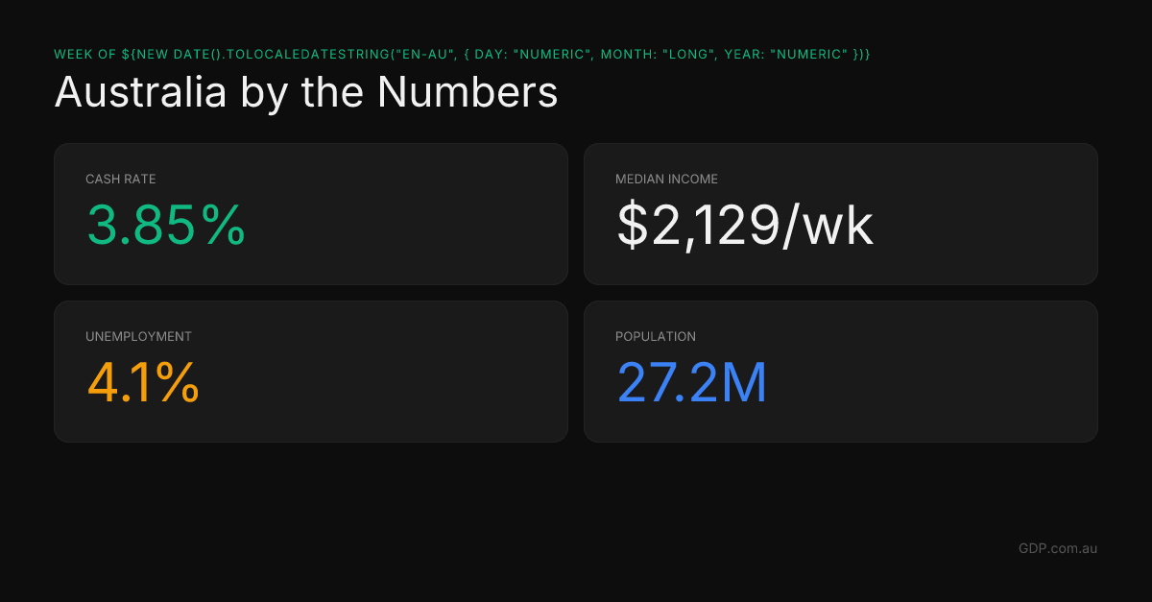Click the UNEMPLOYMENT label
This screenshot has height=602, width=1152.
click(137, 336)
